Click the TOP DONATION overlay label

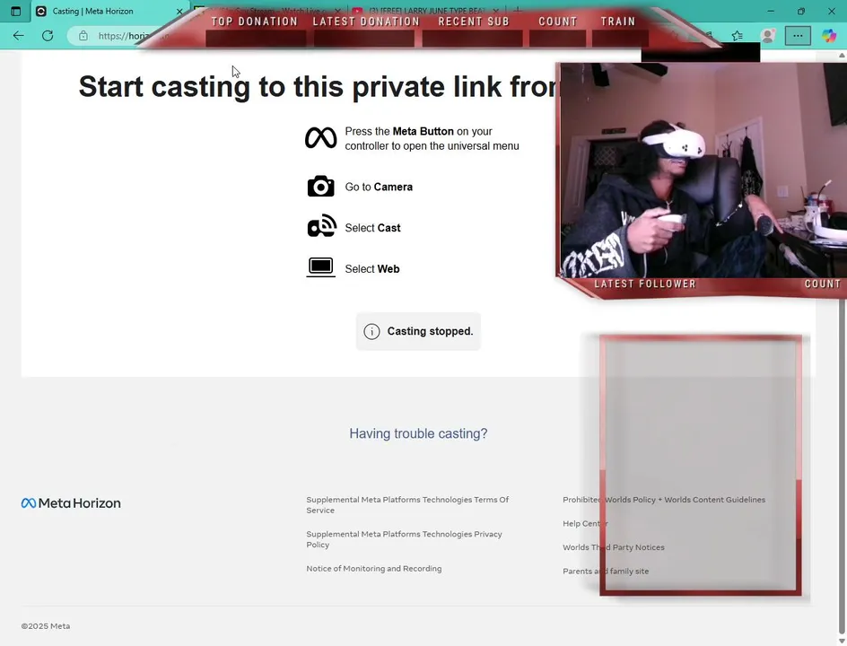click(255, 22)
